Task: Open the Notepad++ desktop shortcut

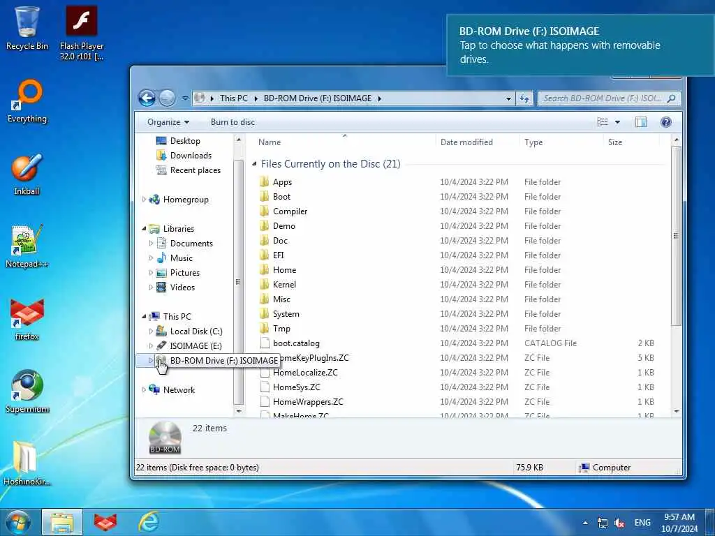Action: (x=27, y=246)
